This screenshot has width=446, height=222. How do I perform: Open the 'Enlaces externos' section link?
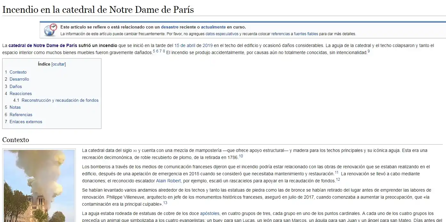click(26, 122)
